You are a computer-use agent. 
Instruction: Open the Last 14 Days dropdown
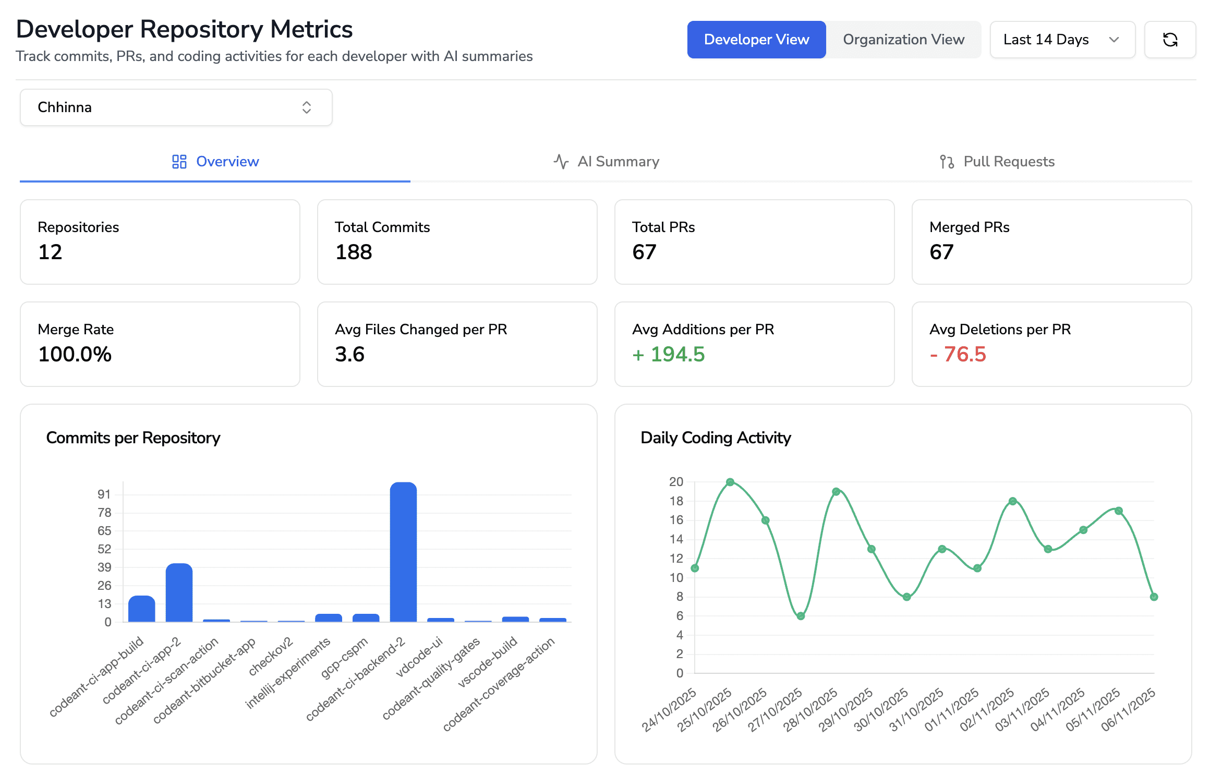(1062, 40)
